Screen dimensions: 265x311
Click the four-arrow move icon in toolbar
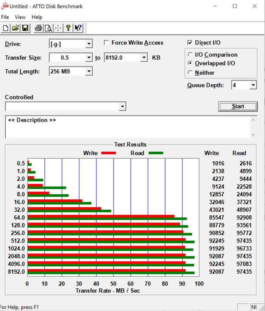[x=58, y=28]
